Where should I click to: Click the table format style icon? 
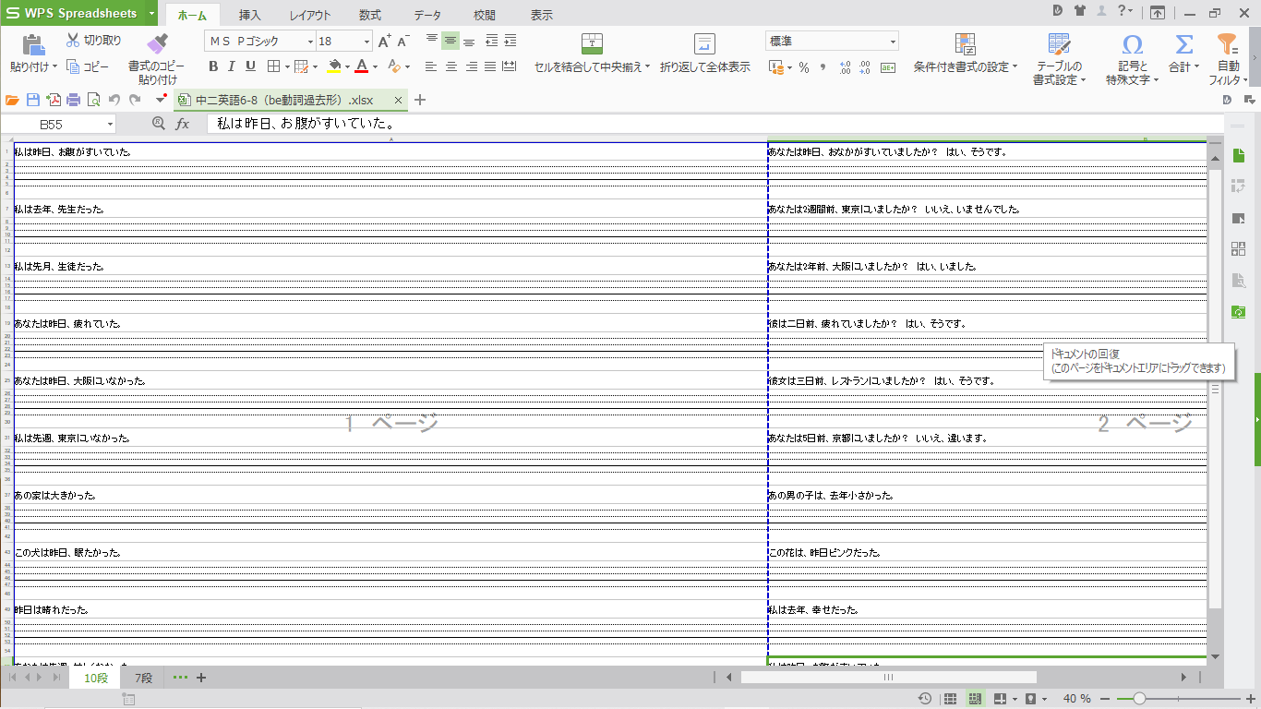[1059, 44]
